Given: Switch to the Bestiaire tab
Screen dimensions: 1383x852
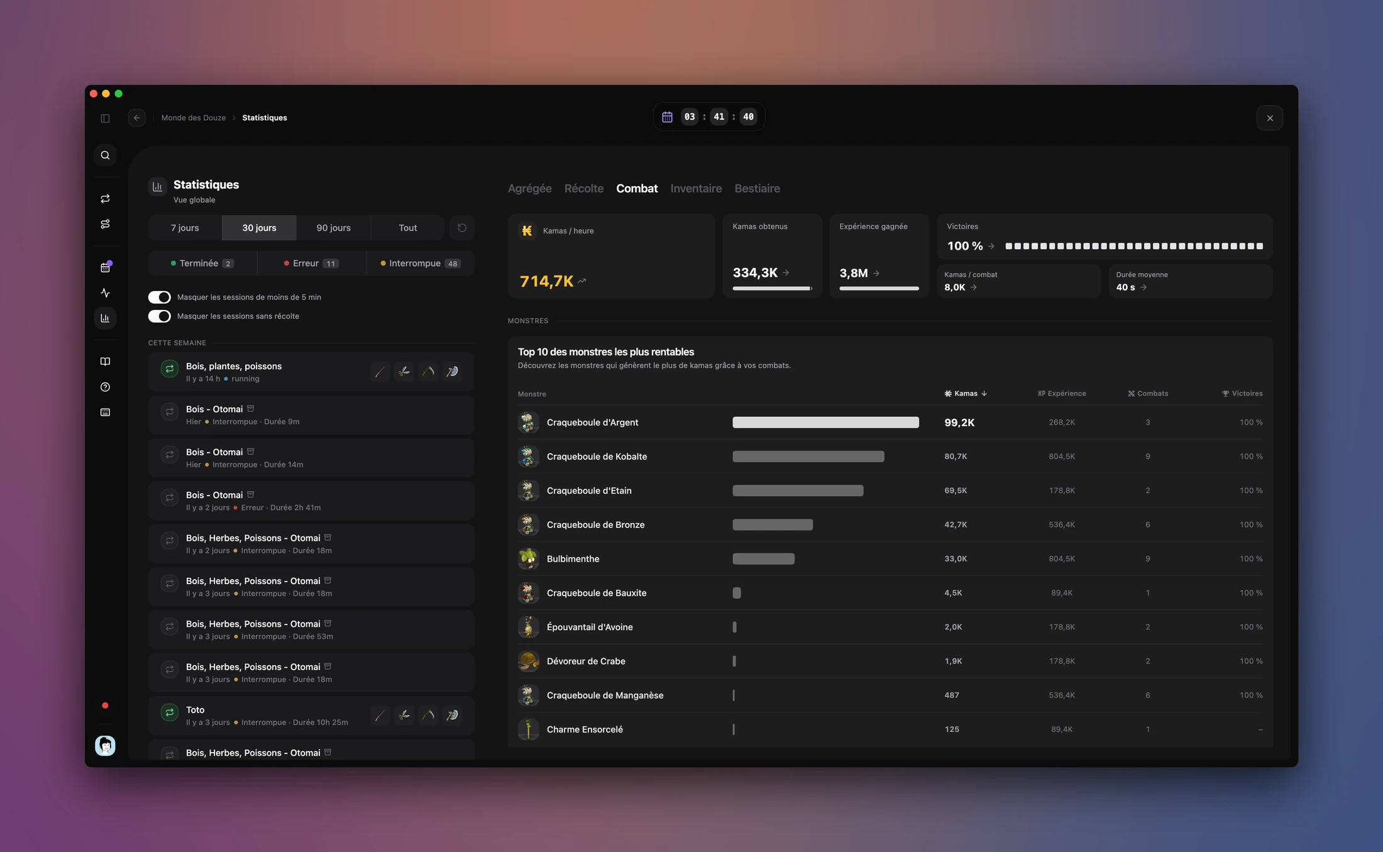Looking at the screenshot, I should [757, 189].
